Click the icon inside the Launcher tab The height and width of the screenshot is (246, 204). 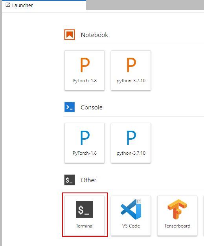tap(8, 5)
